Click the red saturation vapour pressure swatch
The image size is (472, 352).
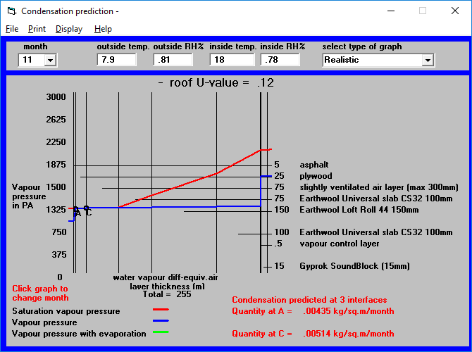[161, 309]
